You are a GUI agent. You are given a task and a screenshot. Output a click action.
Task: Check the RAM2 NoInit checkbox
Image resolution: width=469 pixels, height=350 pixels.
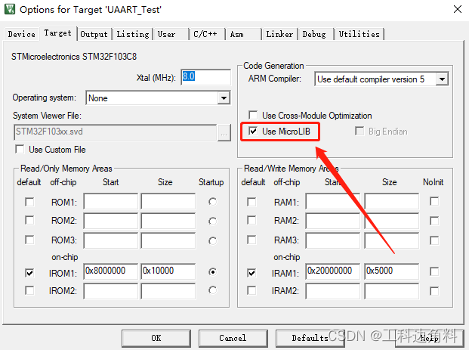click(434, 221)
